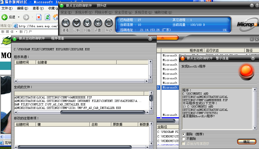
Task: Click 路径 column header in main window
Action: pos(252,50)
